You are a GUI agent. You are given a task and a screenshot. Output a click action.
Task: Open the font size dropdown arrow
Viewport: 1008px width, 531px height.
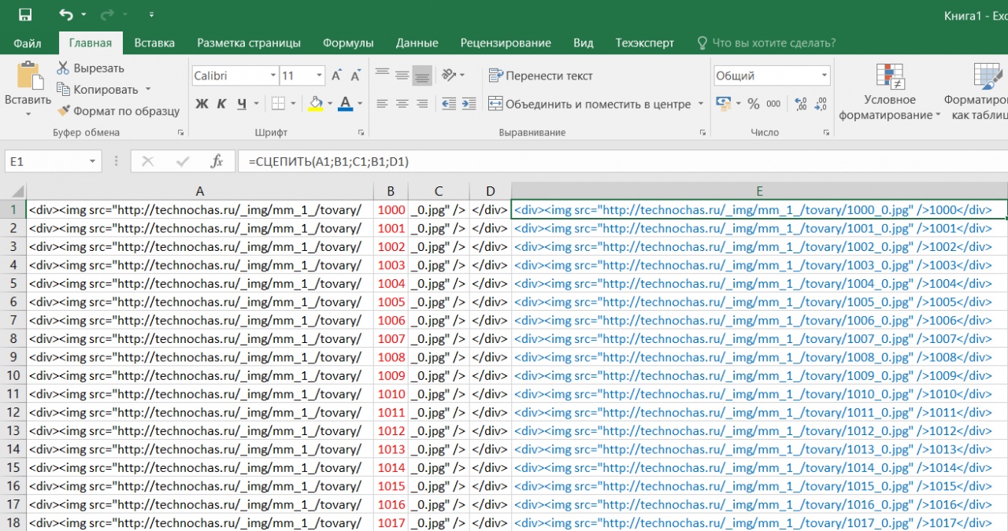[319, 76]
